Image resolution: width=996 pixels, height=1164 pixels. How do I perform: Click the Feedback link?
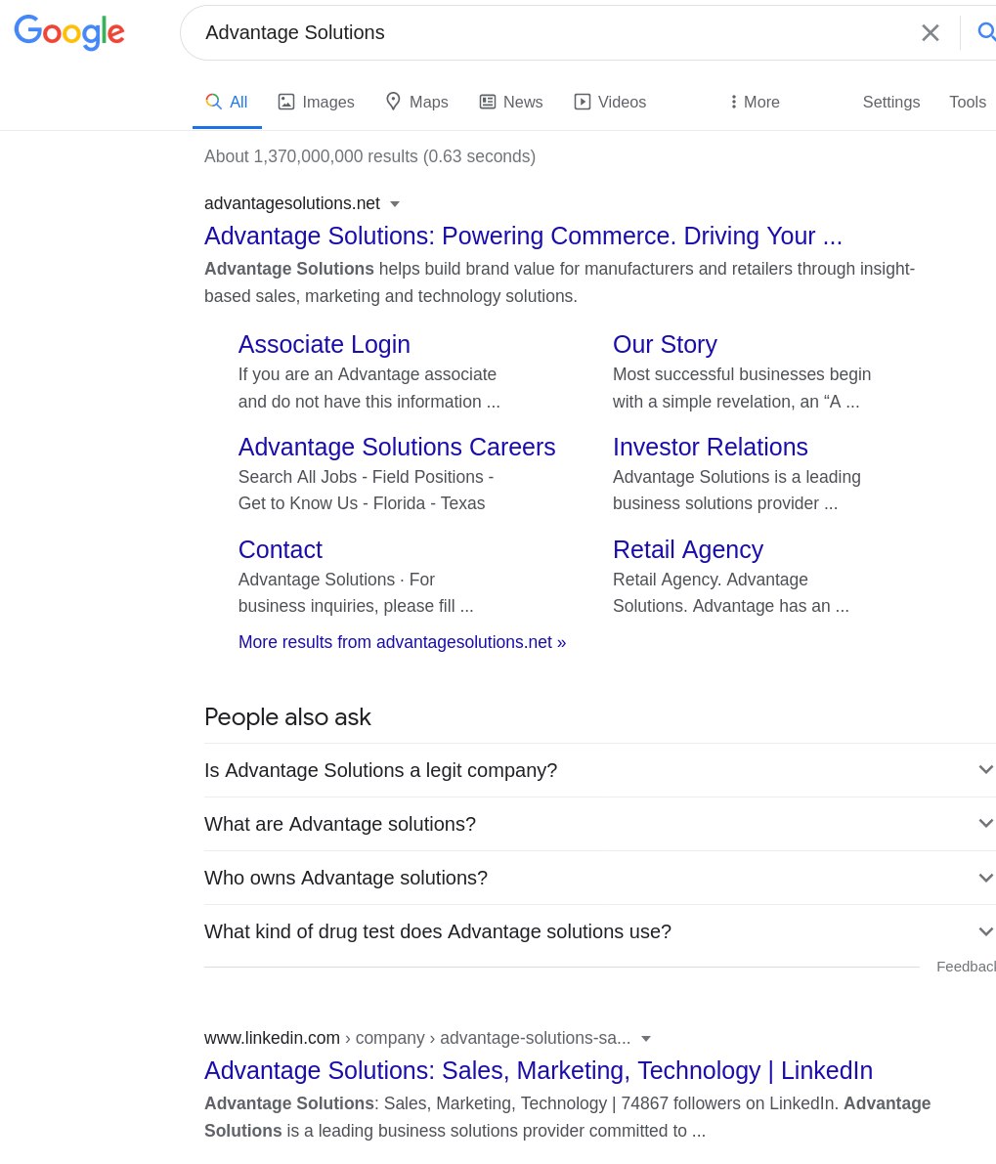tap(966, 967)
